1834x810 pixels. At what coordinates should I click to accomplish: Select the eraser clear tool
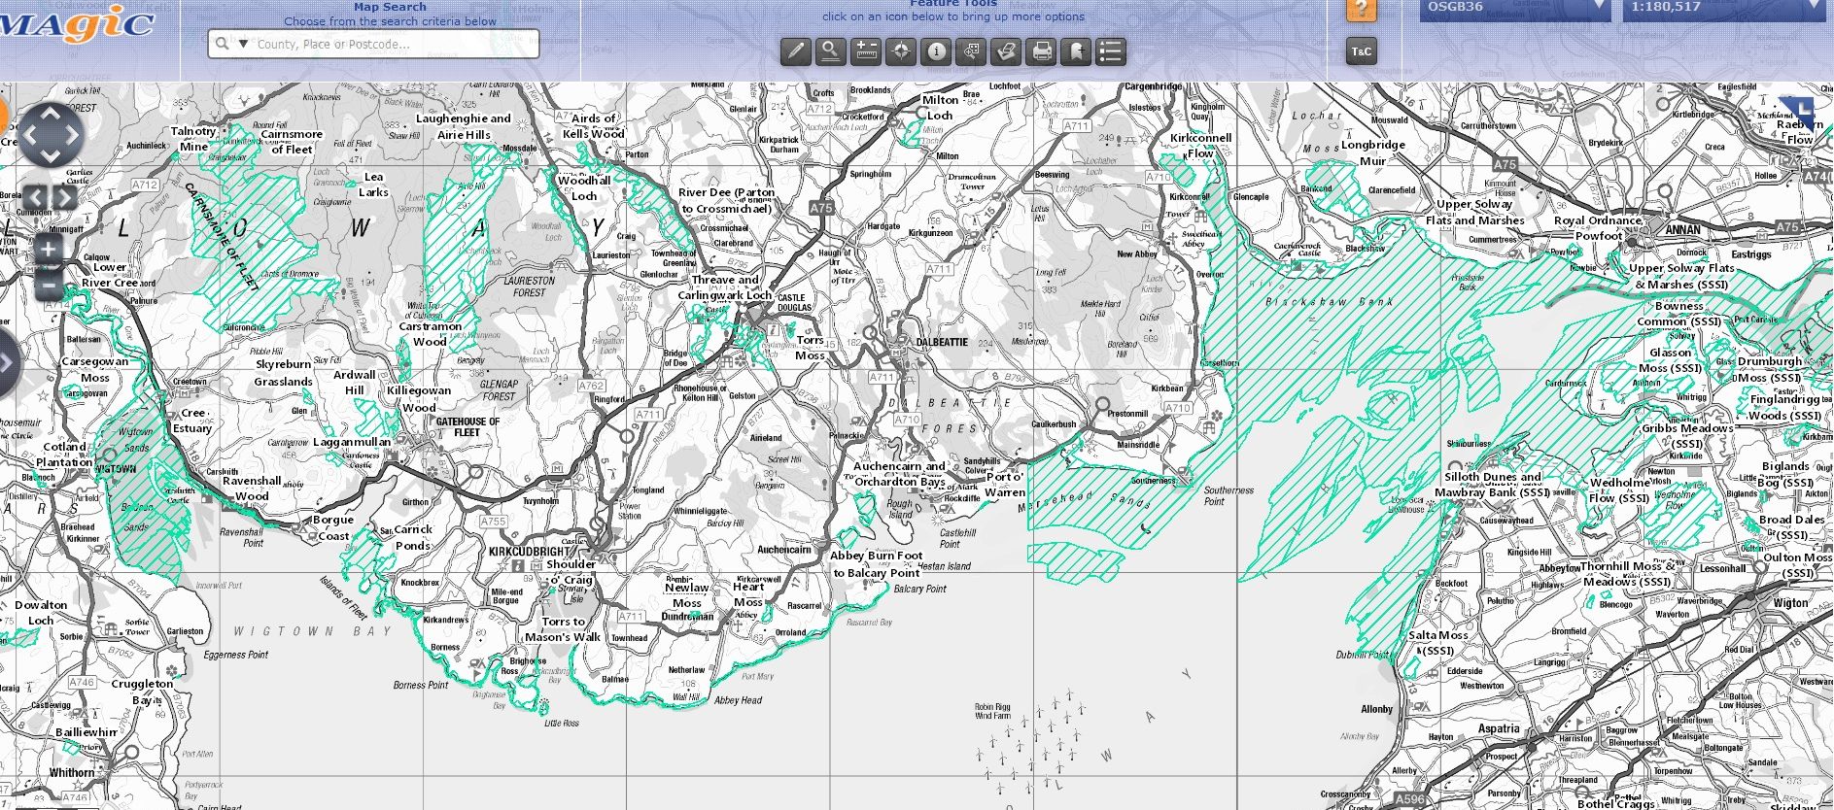pos(1005,51)
